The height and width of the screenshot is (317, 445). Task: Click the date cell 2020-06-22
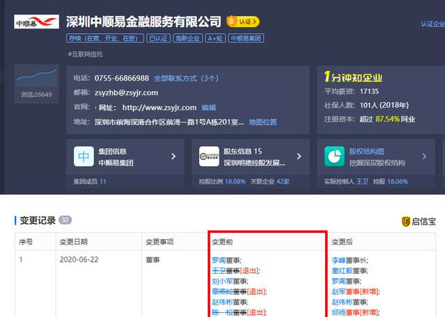(x=79, y=260)
